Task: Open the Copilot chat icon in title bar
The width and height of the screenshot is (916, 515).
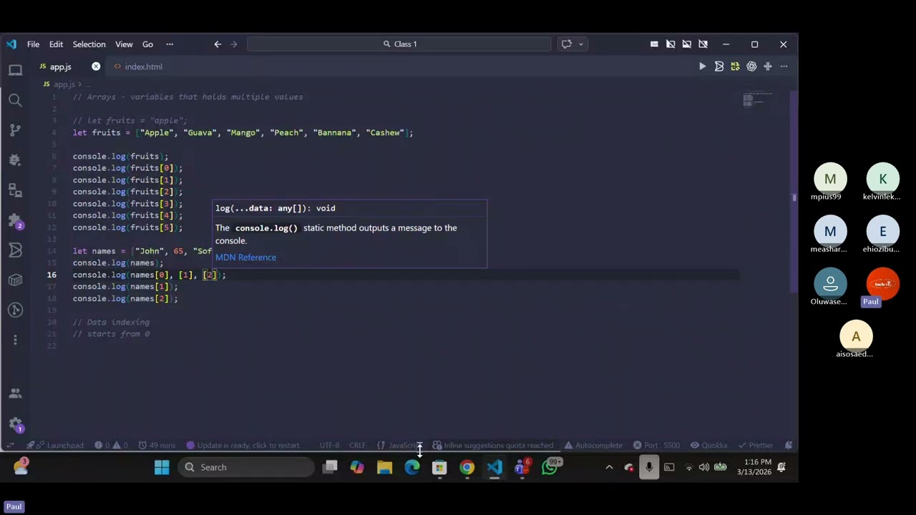Action: (x=567, y=44)
